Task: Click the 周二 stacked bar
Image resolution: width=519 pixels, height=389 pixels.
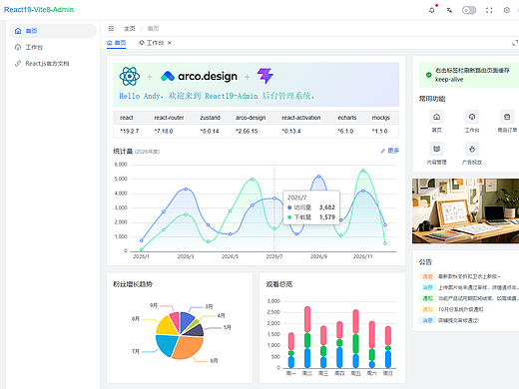Action: click(307, 337)
